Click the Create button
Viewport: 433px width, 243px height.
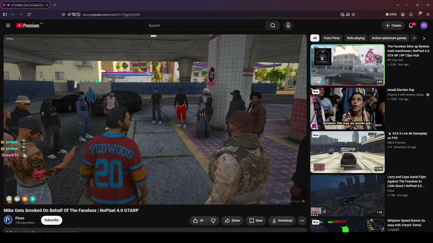pos(393,25)
